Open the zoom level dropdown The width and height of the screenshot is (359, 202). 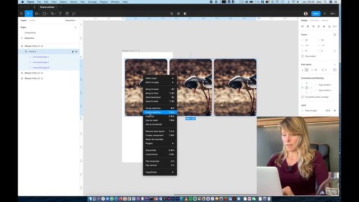[x=333, y=13]
